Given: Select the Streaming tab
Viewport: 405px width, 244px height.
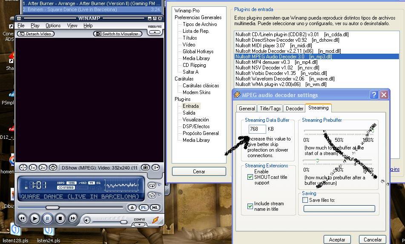Looking at the screenshot, I should (x=318, y=108).
